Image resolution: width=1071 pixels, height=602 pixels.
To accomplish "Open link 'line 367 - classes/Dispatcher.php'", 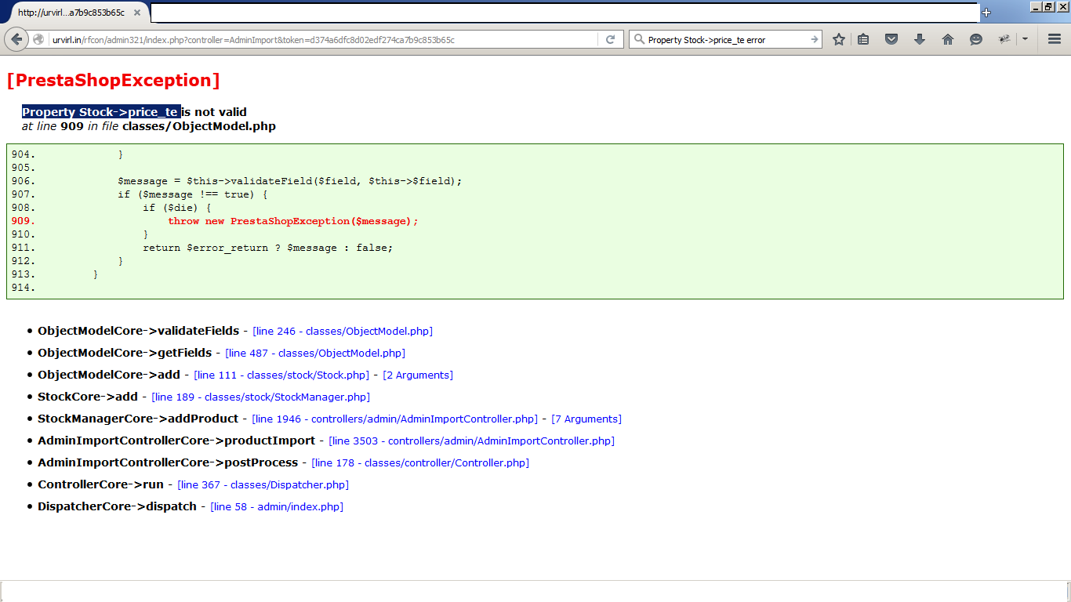I will [263, 485].
